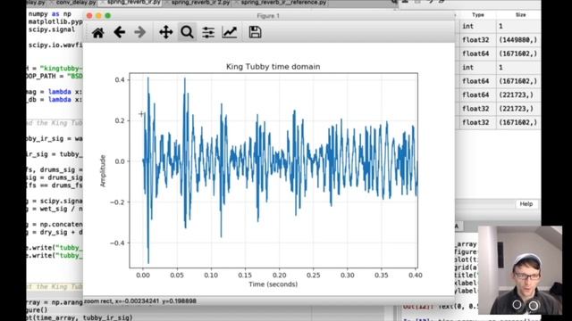The image size is (572, 321).
Task: Open the Configure subplots sliders icon
Action: [208, 32]
